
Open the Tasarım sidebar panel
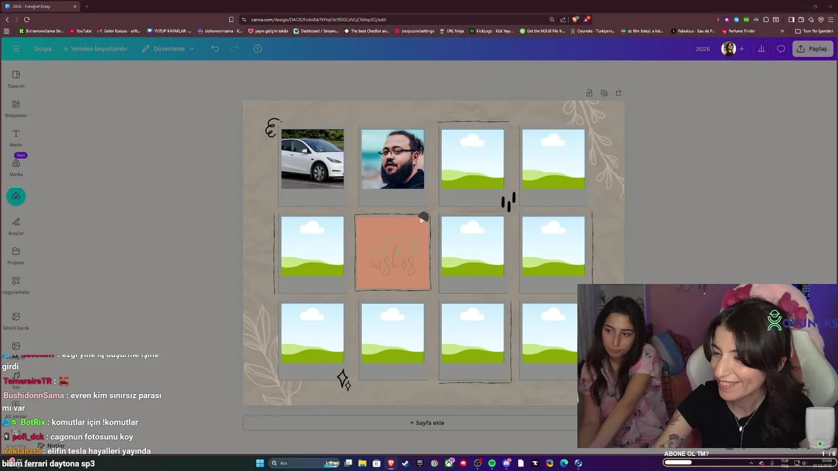click(x=16, y=79)
